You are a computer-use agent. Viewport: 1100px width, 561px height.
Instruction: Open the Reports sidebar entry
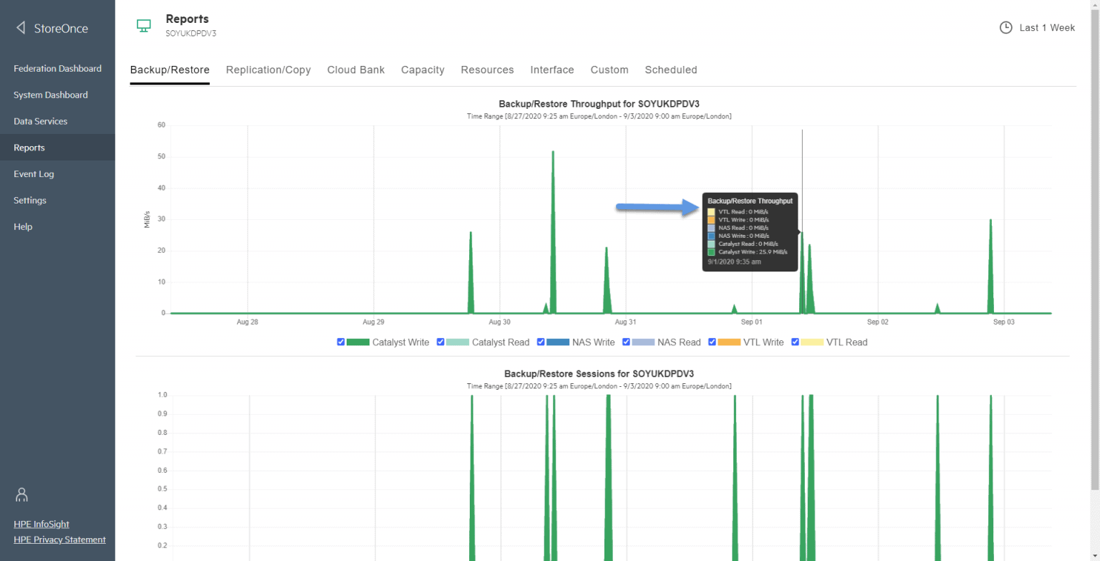pos(29,147)
